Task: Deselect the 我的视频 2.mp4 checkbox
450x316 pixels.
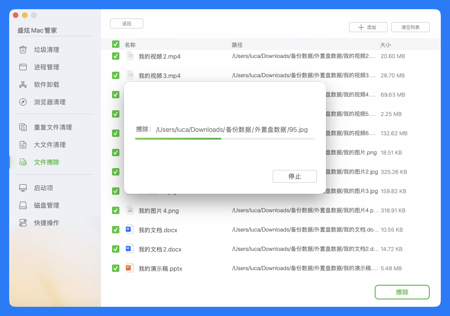Action: (115, 56)
